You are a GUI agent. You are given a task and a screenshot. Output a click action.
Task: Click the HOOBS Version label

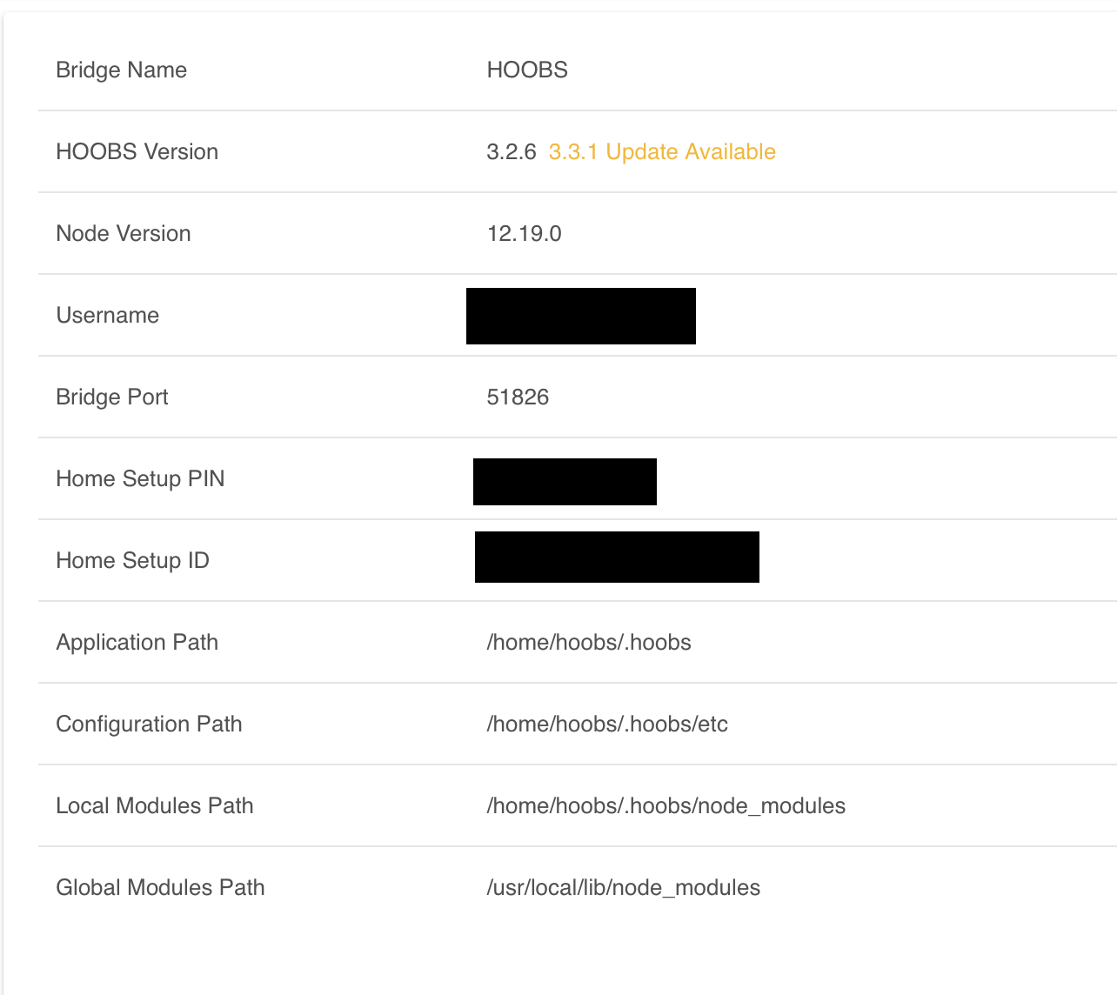pyautogui.click(x=137, y=151)
